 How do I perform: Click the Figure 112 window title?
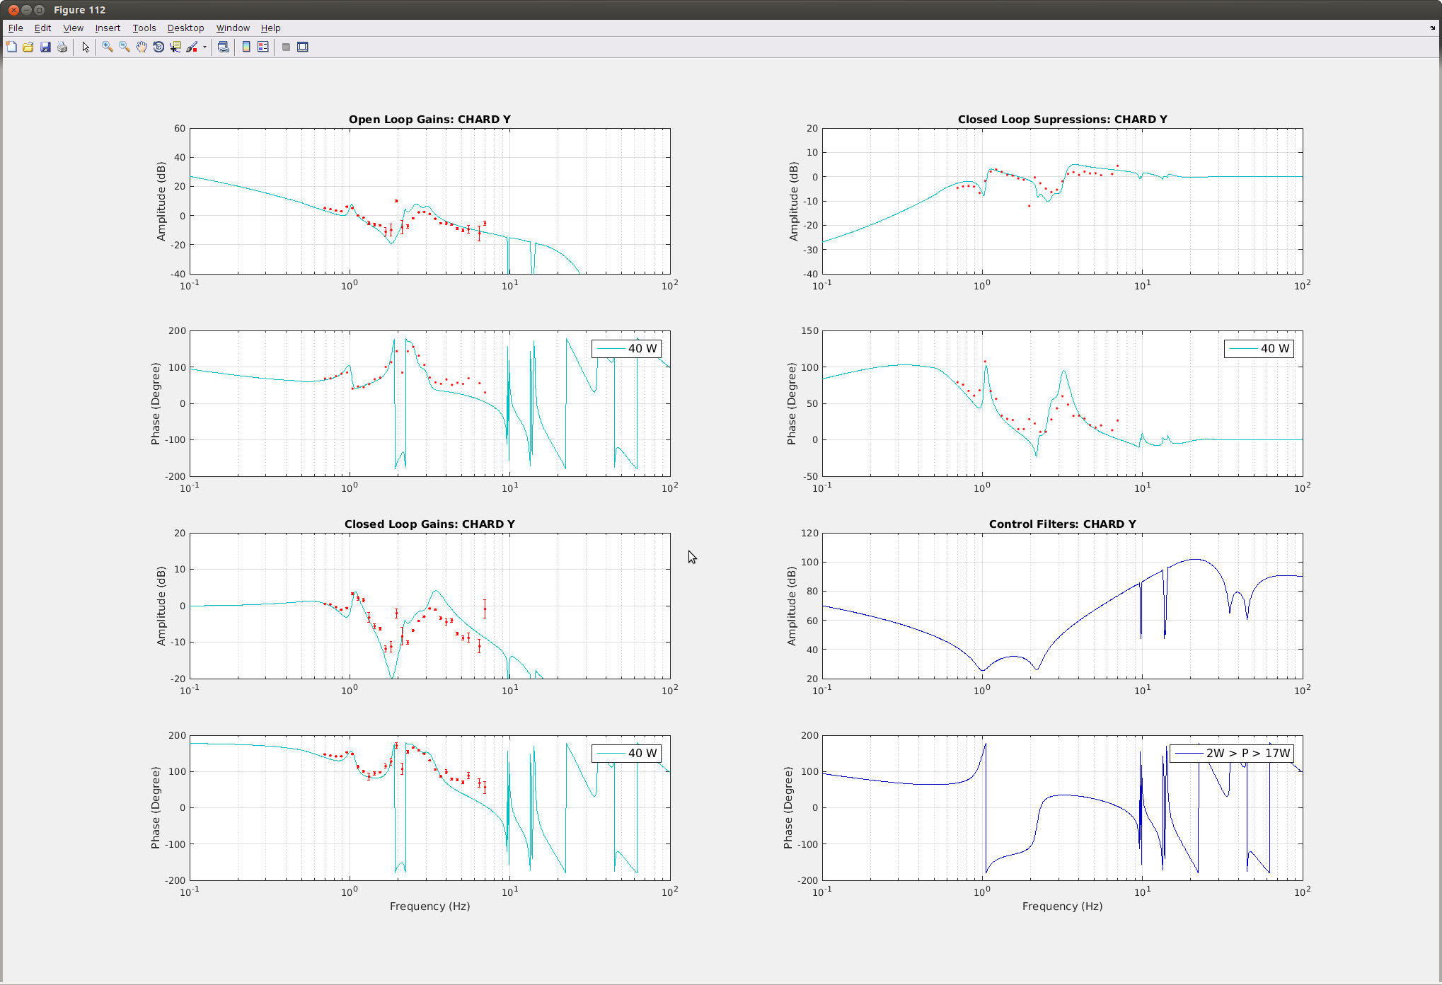point(79,10)
